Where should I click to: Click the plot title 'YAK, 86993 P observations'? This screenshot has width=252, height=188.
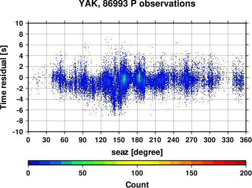(x=137, y=4)
